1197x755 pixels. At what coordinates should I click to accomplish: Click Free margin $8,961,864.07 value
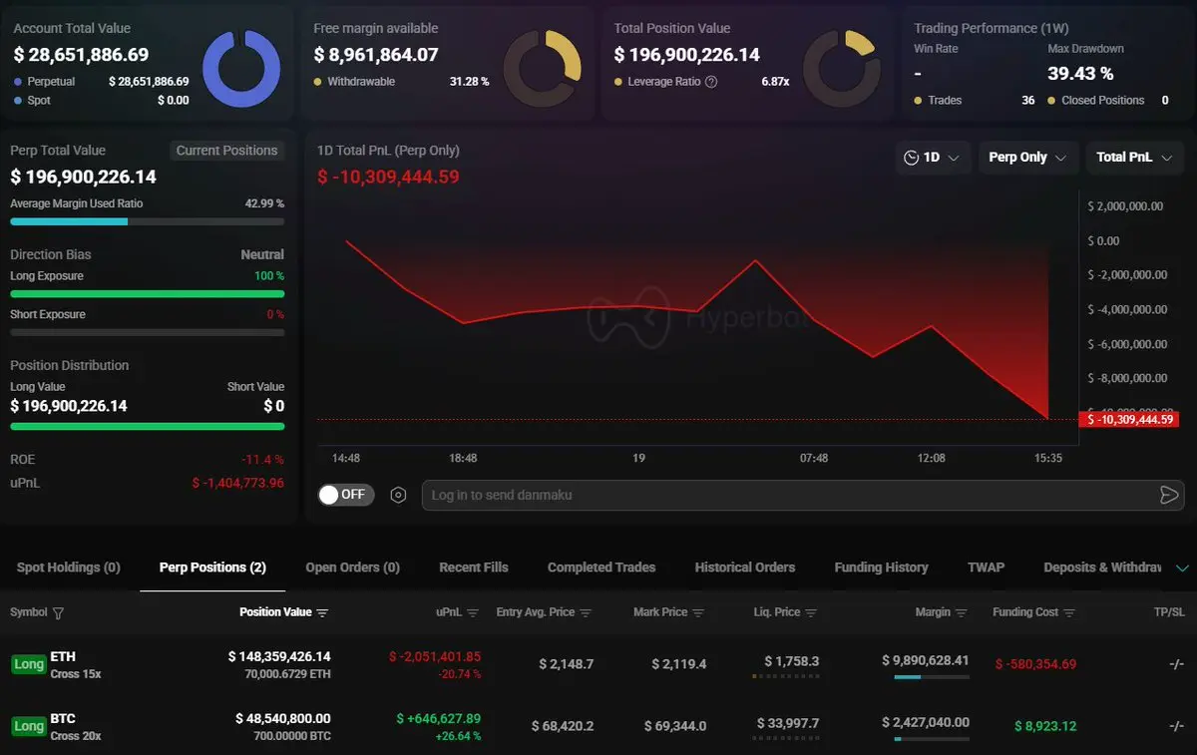(x=376, y=55)
